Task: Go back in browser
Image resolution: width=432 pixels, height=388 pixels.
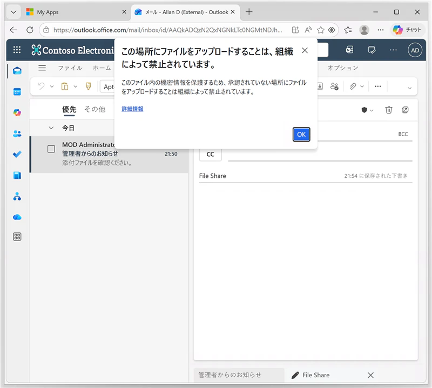Action: point(13,30)
